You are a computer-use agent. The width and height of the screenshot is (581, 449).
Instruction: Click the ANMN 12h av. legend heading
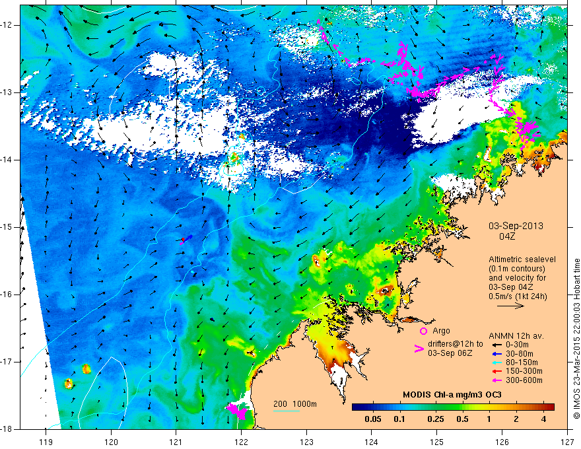pos(516,336)
